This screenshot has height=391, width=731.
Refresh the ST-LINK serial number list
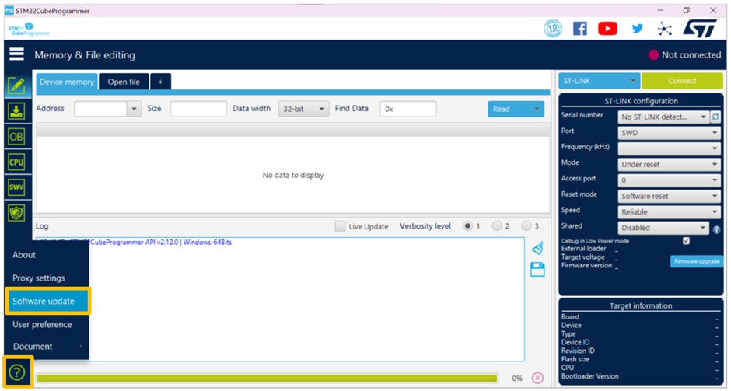tap(715, 117)
